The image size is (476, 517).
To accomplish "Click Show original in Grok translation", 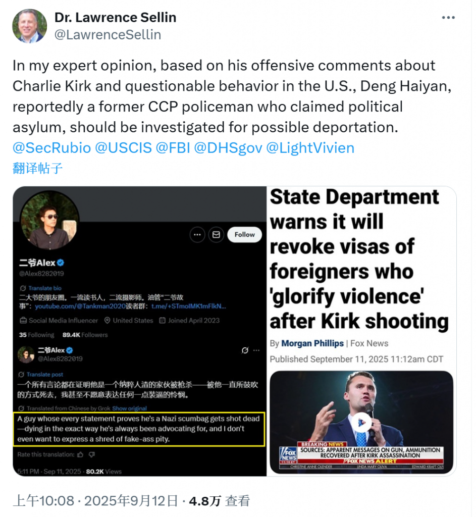I will (x=129, y=408).
